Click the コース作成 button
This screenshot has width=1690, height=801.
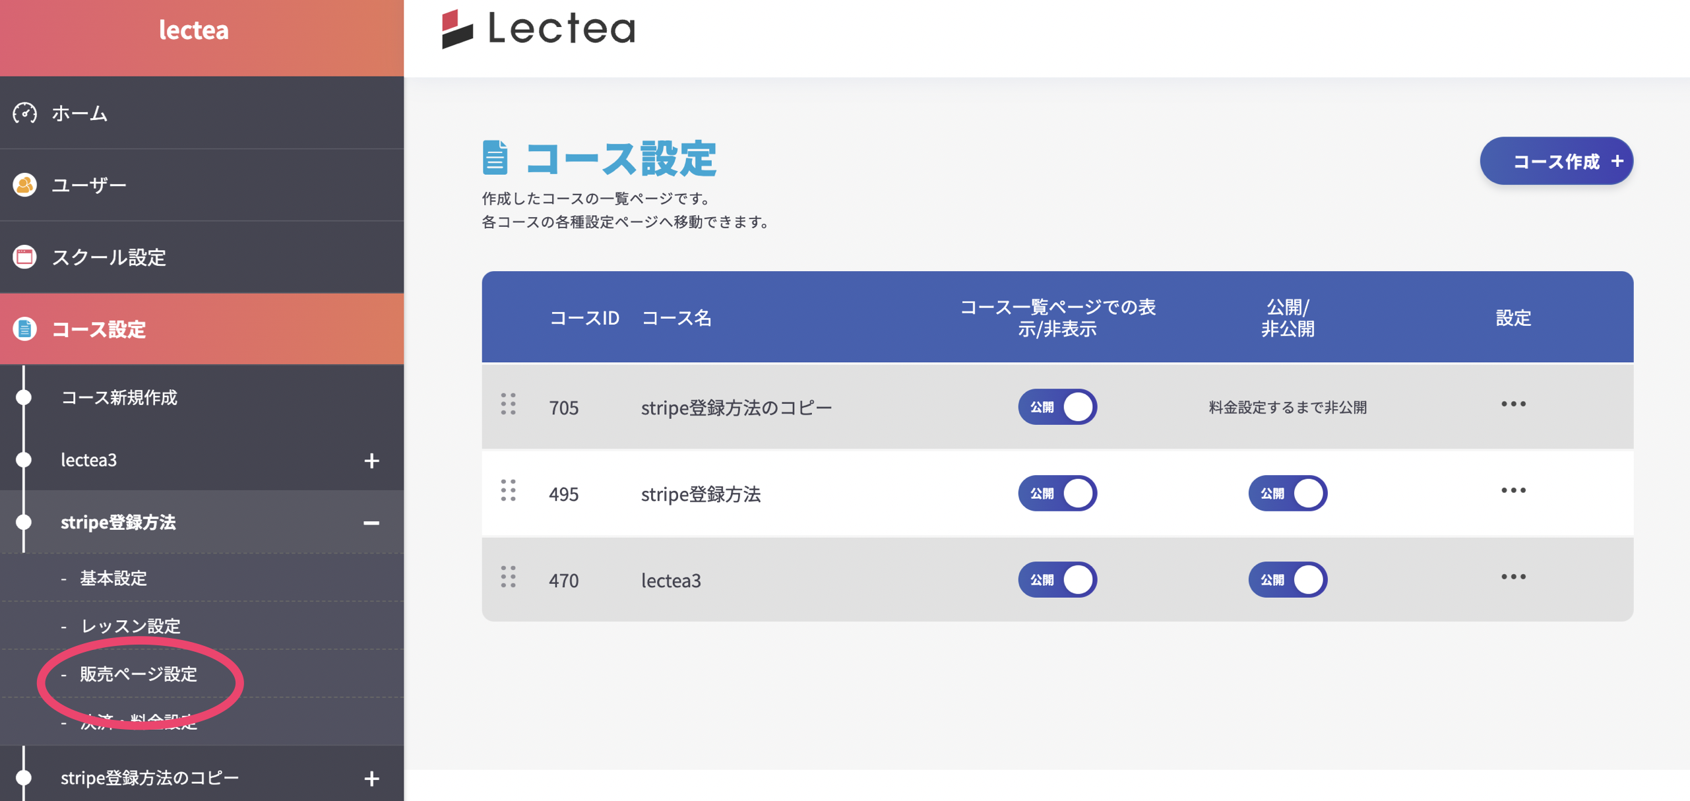(x=1555, y=161)
